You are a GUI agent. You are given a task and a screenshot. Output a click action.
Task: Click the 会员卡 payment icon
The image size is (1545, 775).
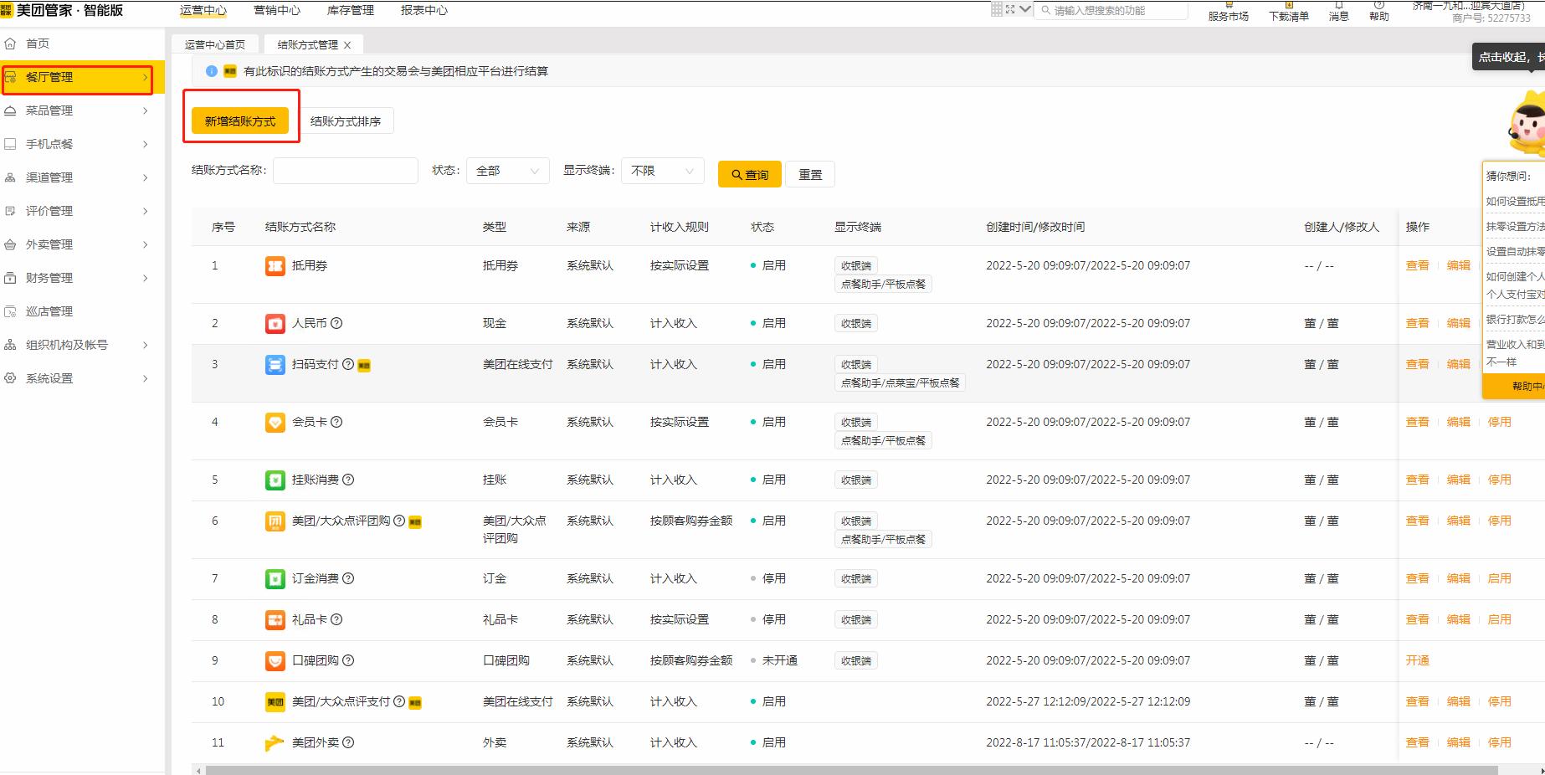tap(275, 423)
